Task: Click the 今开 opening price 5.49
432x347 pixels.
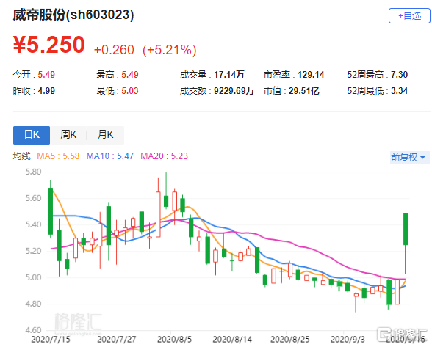Action: coord(46,75)
